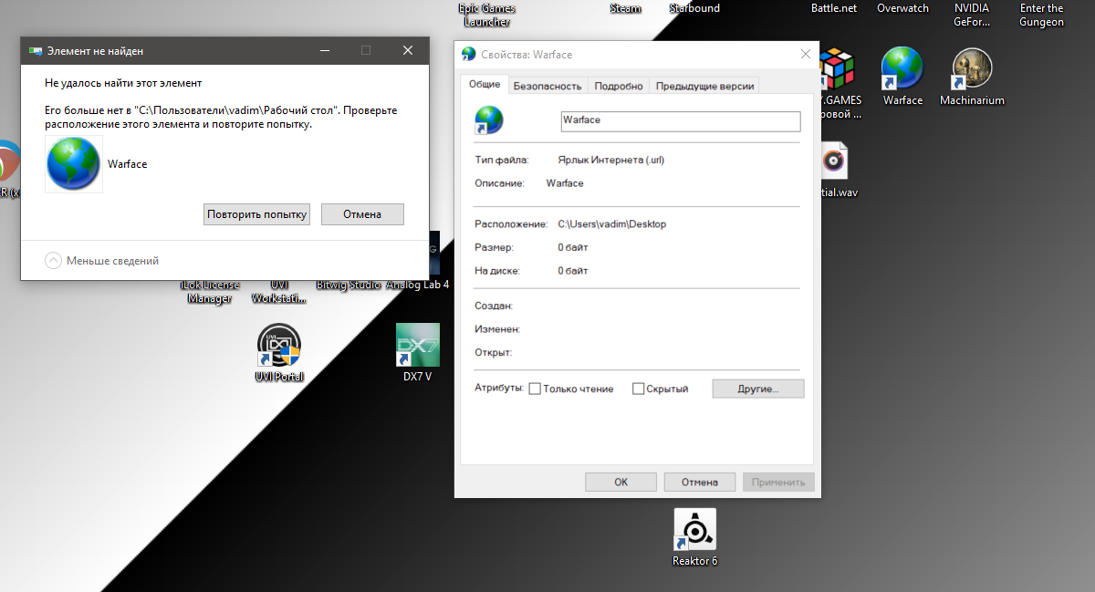
Task: Switch to the Общие tab
Action: pyautogui.click(x=485, y=84)
